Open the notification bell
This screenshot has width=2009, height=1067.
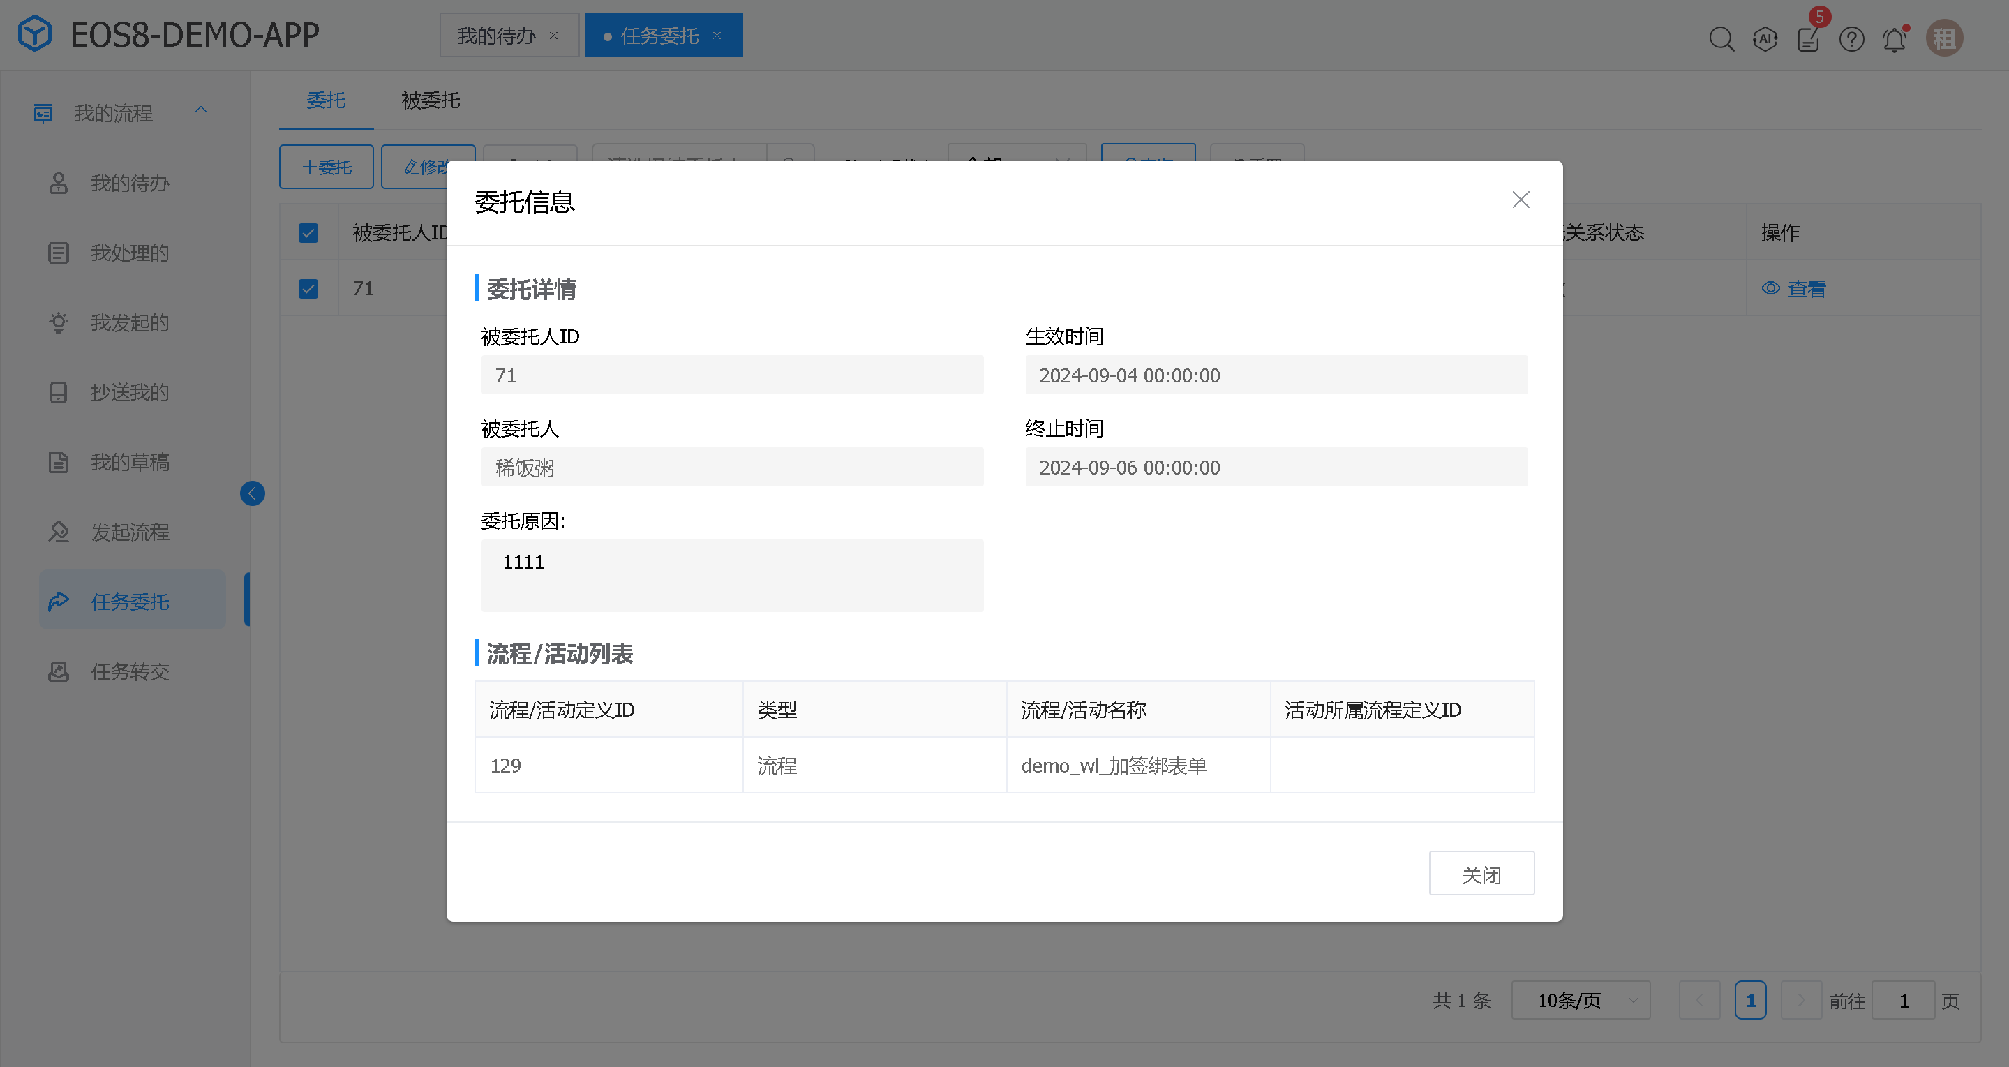(1895, 39)
